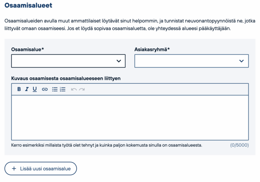
Task: Click the (0/5000) character counter
Action: 239,145
